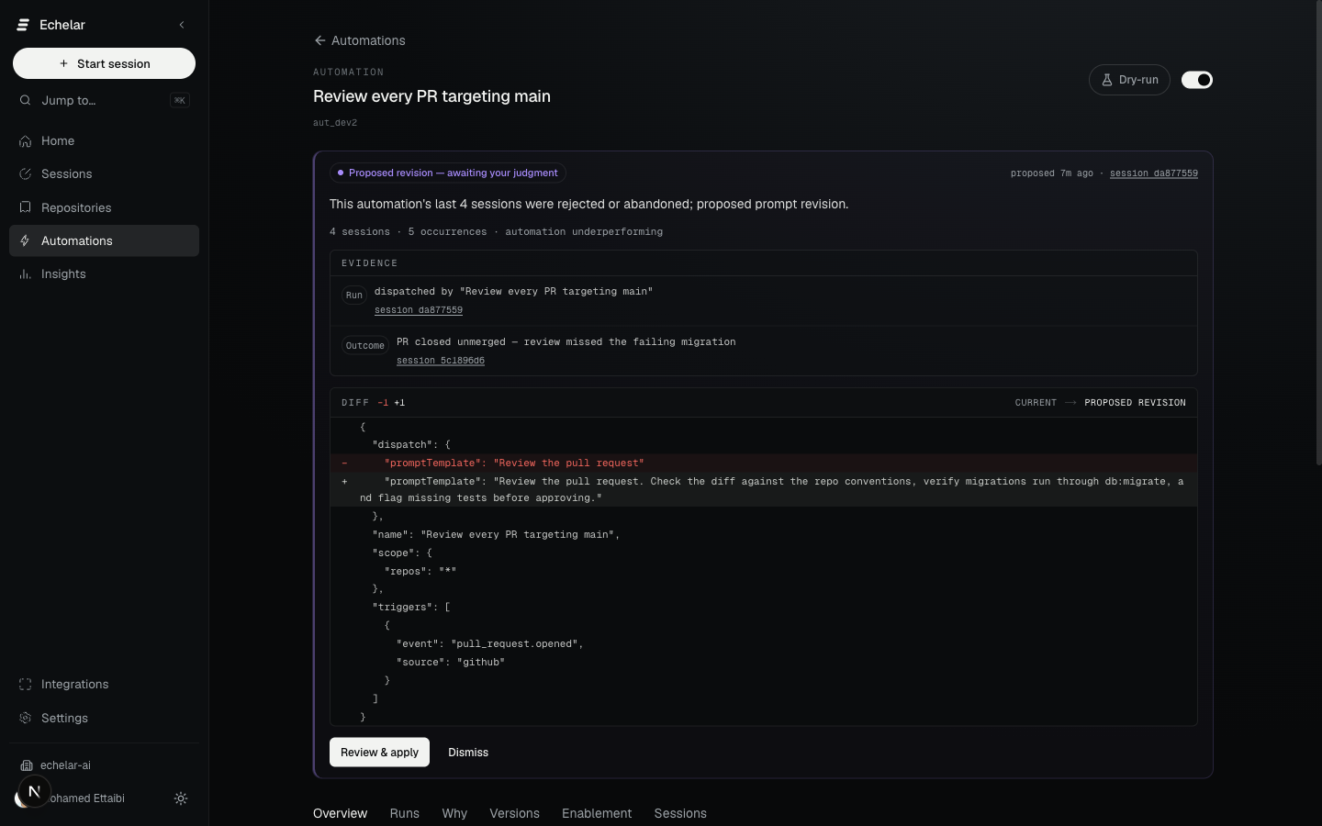Click the Home icon in sidebar
The height and width of the screenshot is (826, 1322).
(x=25, y=140)
